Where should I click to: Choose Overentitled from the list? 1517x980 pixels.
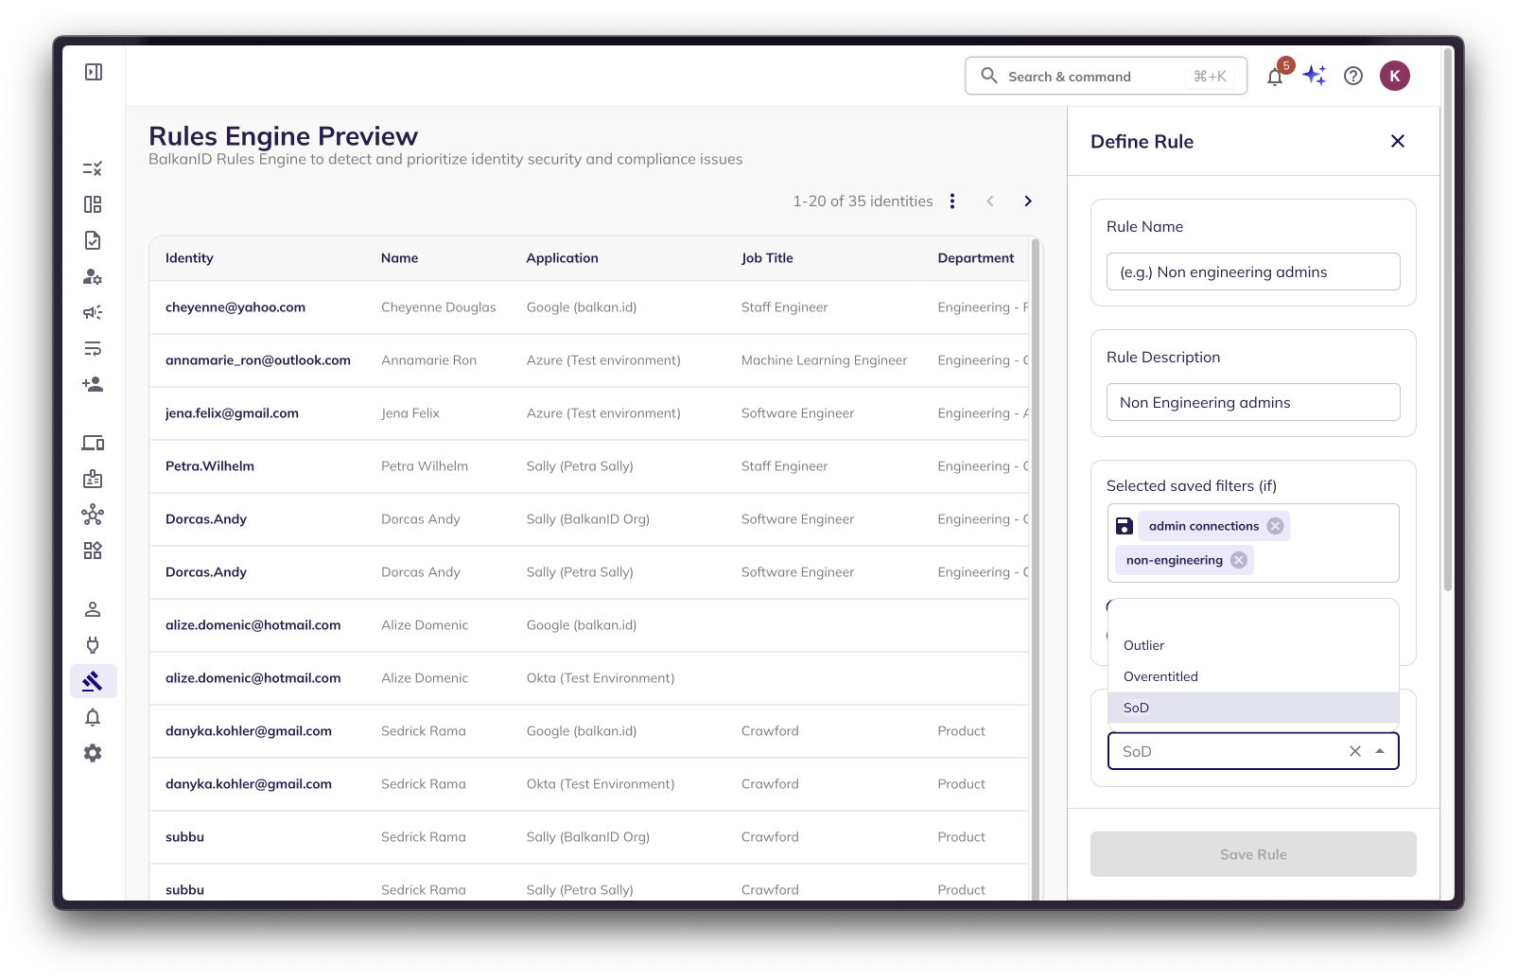coord(1160,676)
